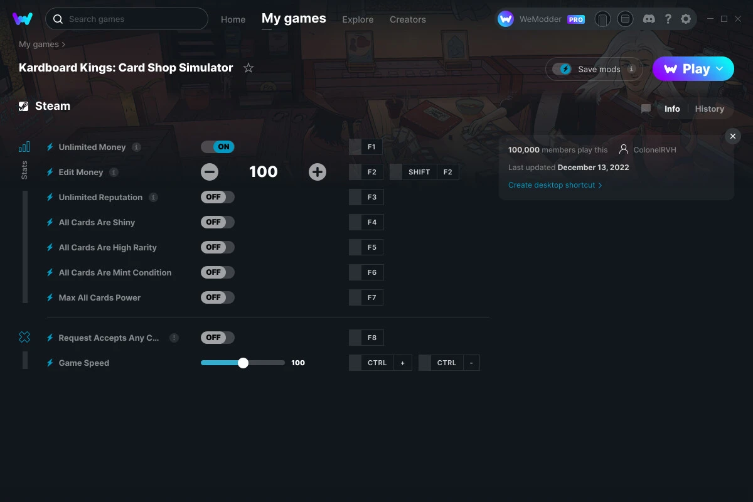Click the Search games input field
Viewport: 753px width, 502px height.
(x=127, y=19)
